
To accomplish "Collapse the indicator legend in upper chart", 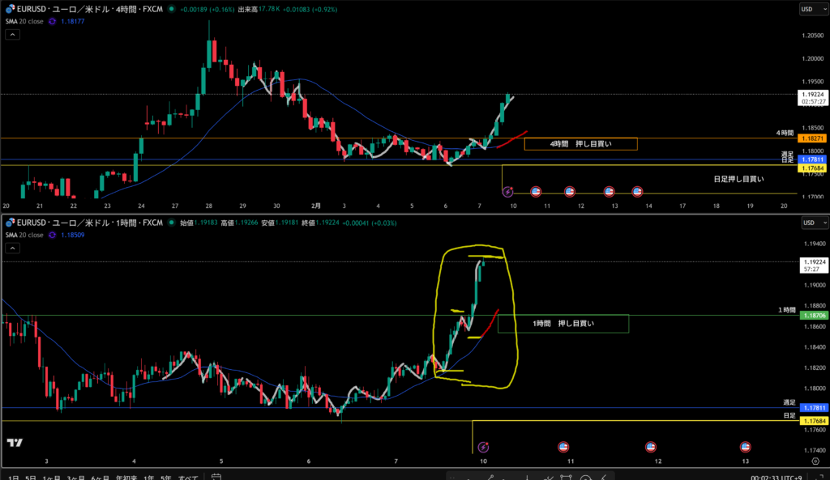I will [x=12, y=35].
